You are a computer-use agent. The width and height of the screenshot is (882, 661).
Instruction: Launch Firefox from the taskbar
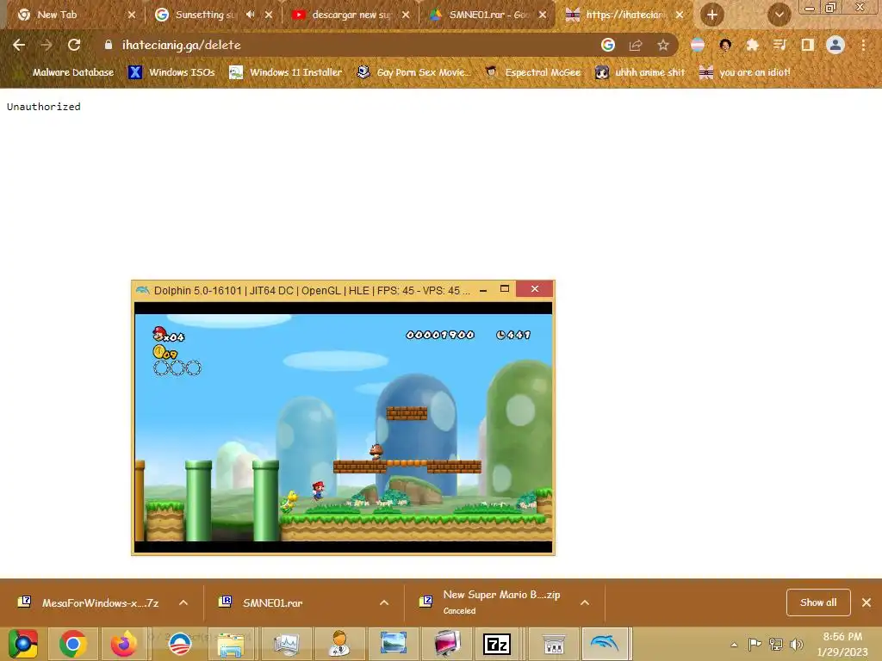coord(123,644)
